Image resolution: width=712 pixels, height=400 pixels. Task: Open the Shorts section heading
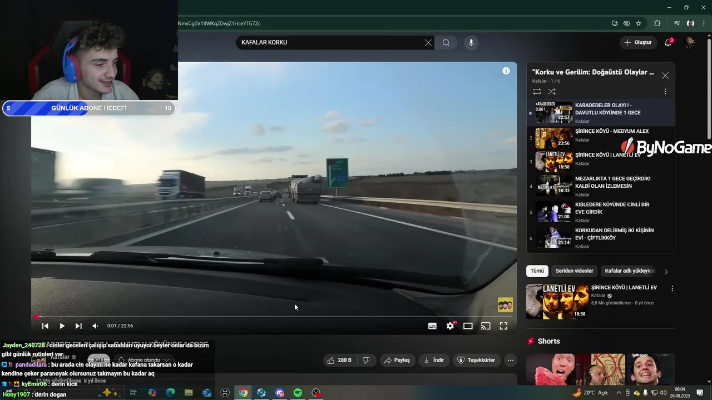pyautogui.click(x=549, y=341)
